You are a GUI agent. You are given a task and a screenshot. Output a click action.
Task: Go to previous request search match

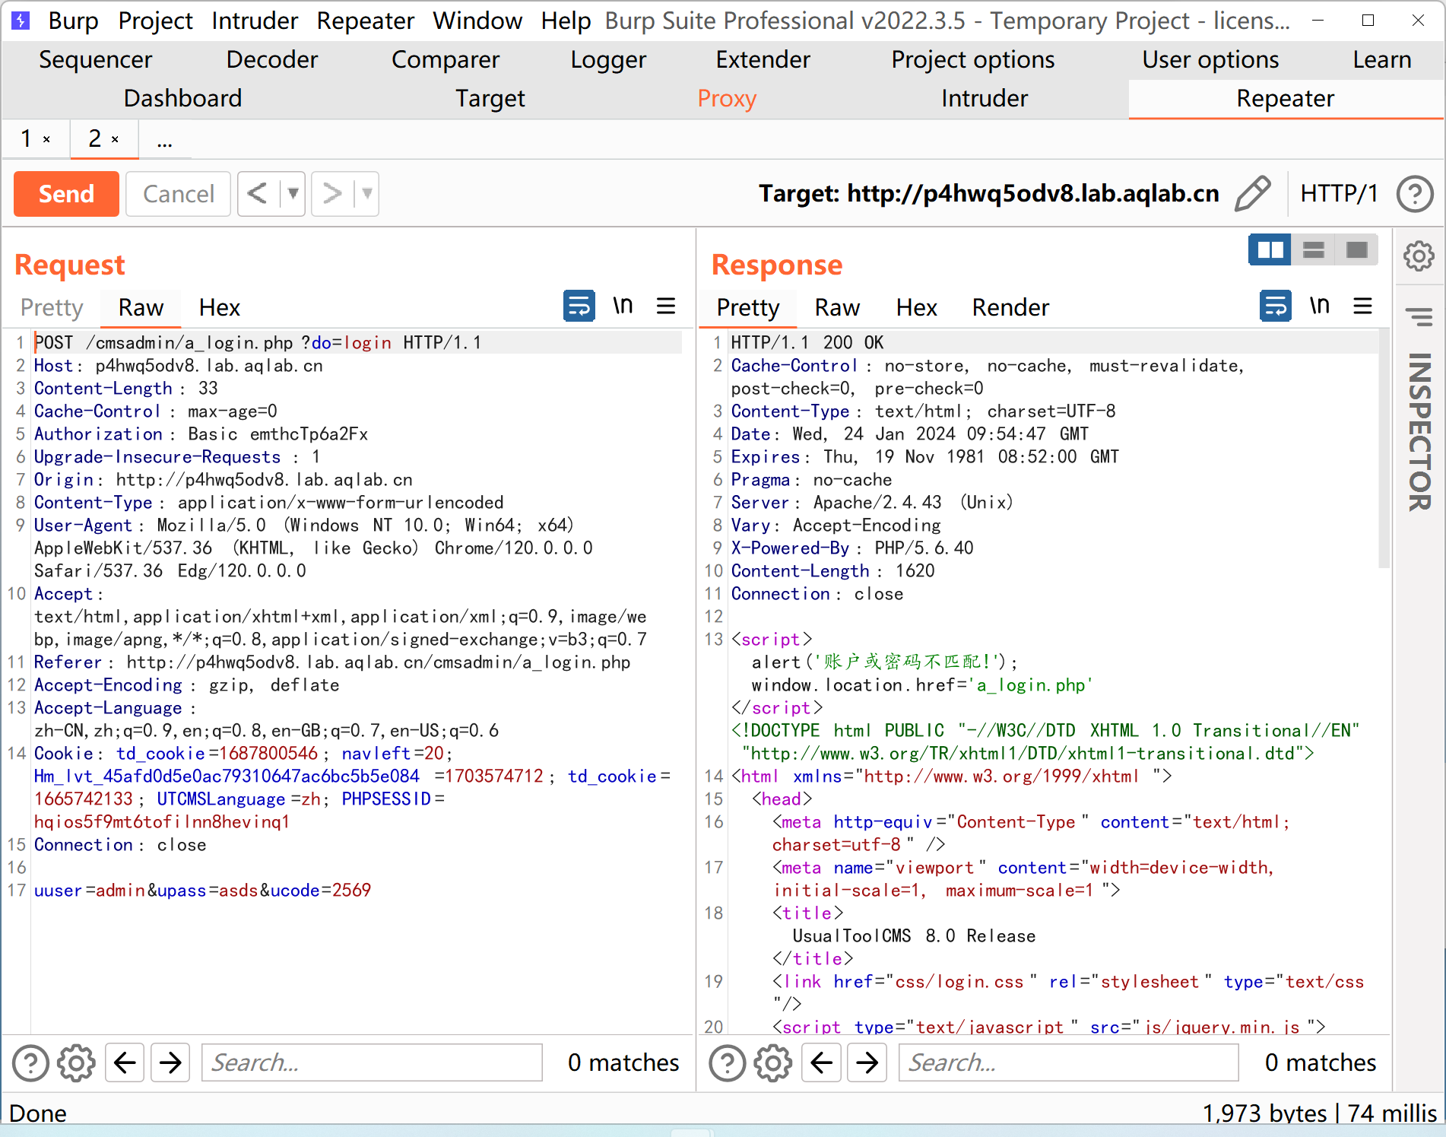[125, 1062]
